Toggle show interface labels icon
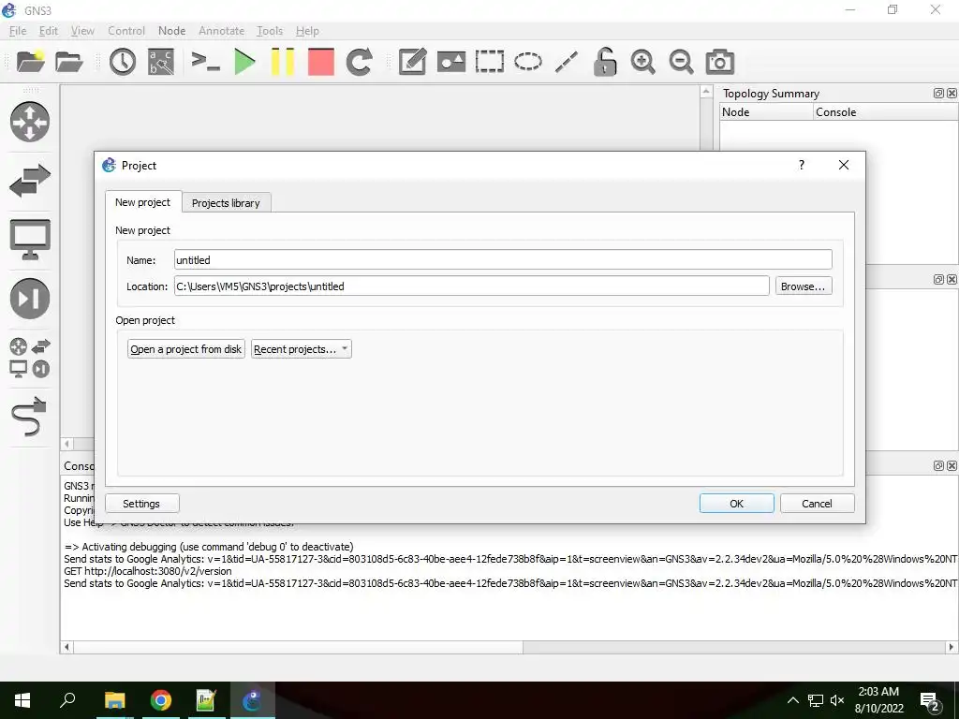Screen dimensions: 959x719 (161, 62)
